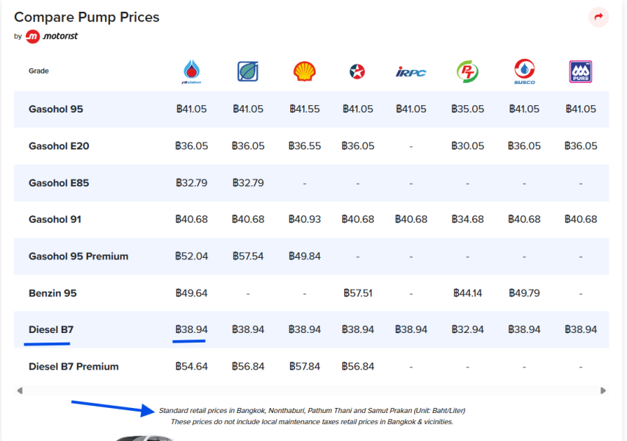Select Caltex's Benzin 95 price ฿57.51
Image resolution: width=627 pixels, height=441 pixels.
(x=358, y=293)
